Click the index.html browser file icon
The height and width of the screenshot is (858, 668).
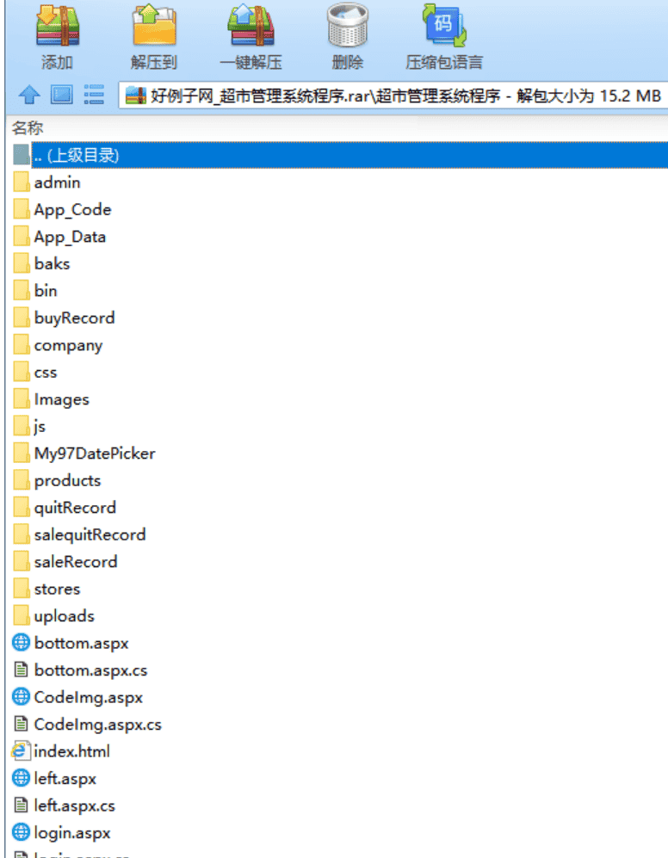[20, 750]
